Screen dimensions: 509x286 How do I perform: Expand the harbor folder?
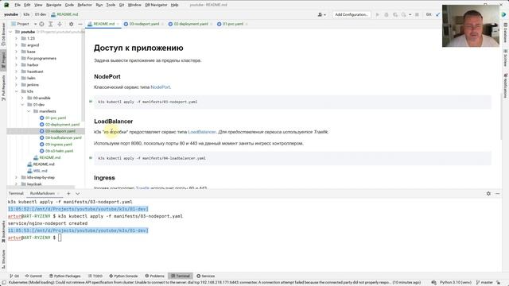tap(17, 65)
